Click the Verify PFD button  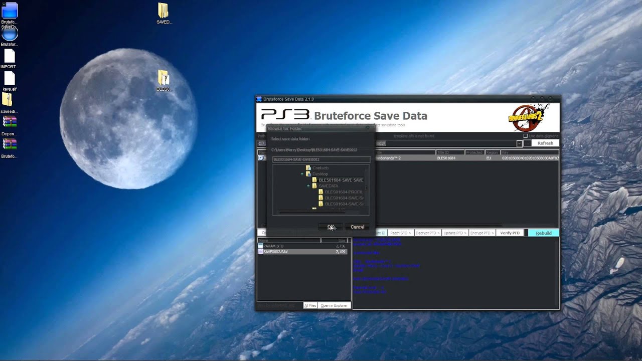[510, 233]
